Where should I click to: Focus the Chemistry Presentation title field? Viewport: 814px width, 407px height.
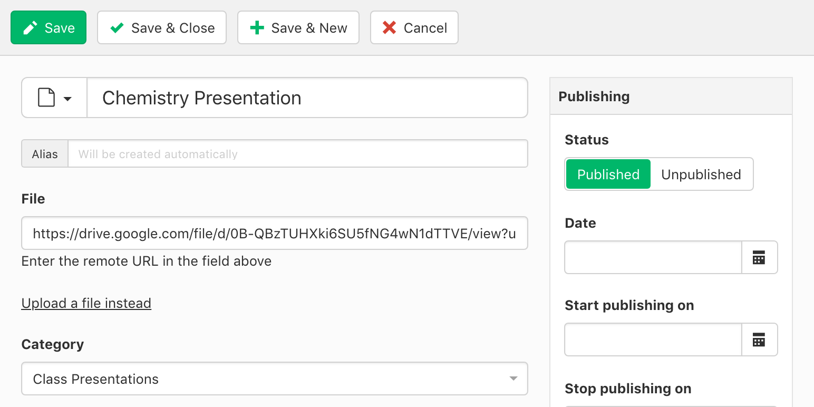click(307, 98)
